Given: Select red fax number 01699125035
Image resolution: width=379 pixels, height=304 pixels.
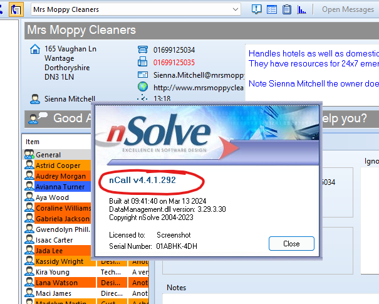Looking at the screenshot, I should tap(174, 63).
